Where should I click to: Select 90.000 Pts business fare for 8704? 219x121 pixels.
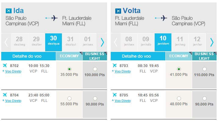pyautogui.click(x=95, y=99)
